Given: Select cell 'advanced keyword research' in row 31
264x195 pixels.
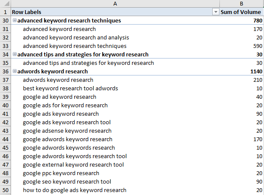Looking at the screenshot, I should click(115, 29).
